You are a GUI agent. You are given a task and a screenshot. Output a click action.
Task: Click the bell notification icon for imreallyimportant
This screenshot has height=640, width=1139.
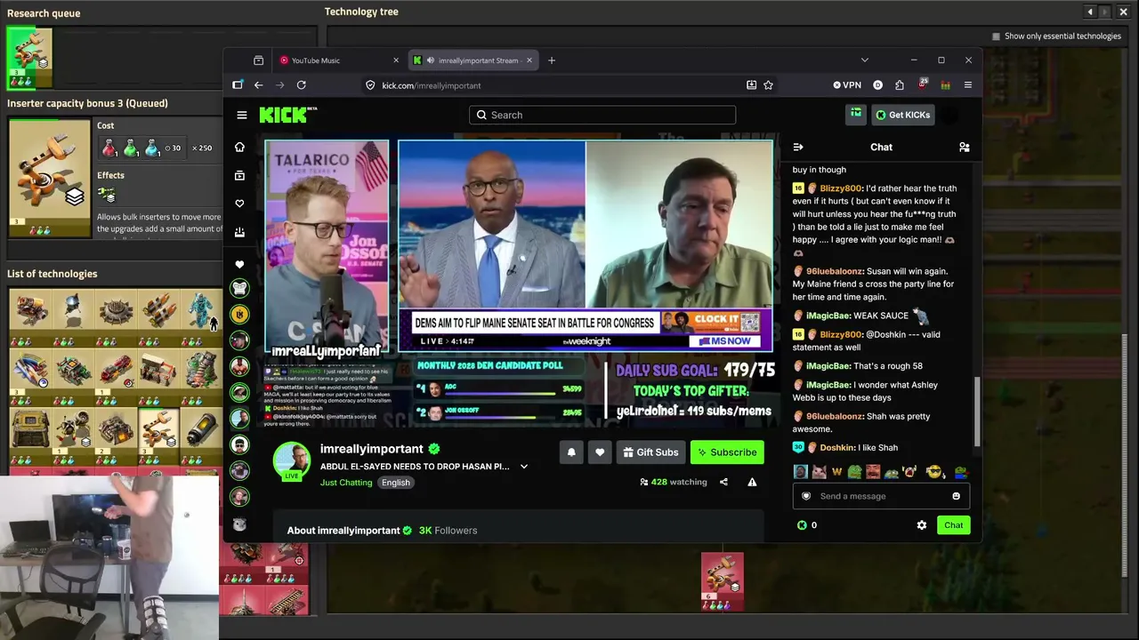[571, 452]
